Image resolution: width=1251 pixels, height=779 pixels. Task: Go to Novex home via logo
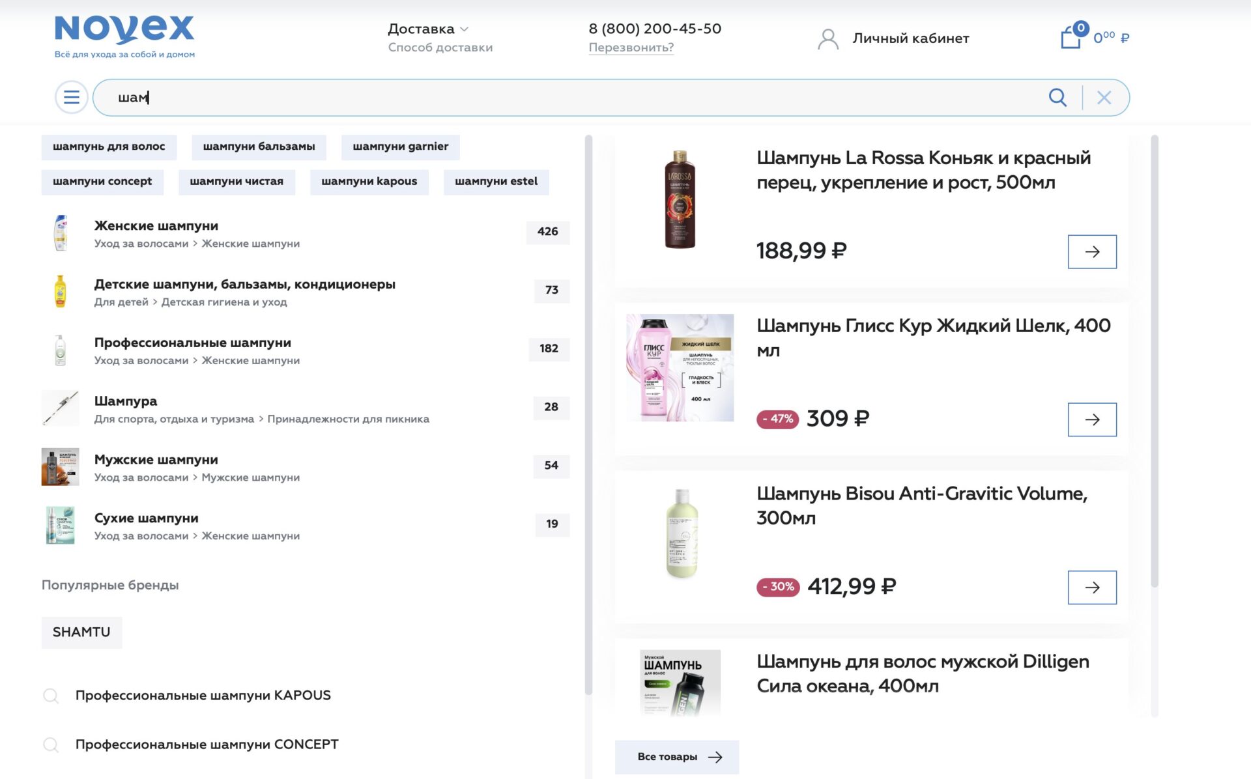click(x=124, y=36)
